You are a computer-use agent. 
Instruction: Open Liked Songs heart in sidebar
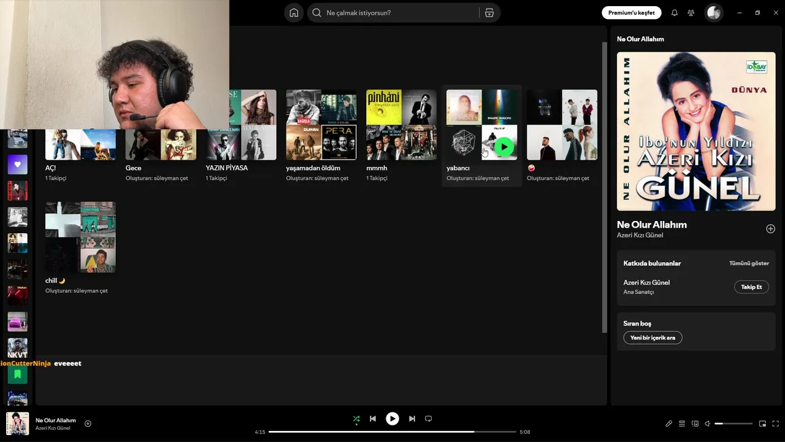point(17,165)
